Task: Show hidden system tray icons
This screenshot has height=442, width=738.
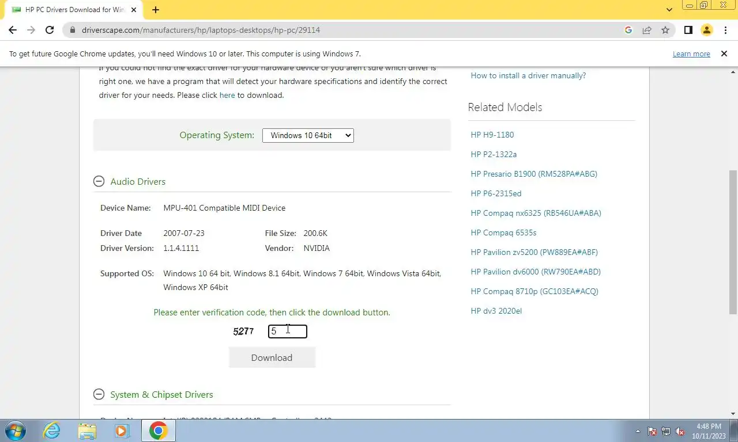Action: tap(638, 431)
